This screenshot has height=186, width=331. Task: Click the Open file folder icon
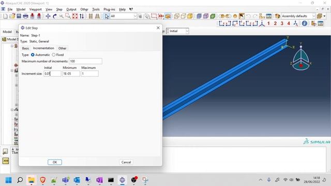(12, 16)
